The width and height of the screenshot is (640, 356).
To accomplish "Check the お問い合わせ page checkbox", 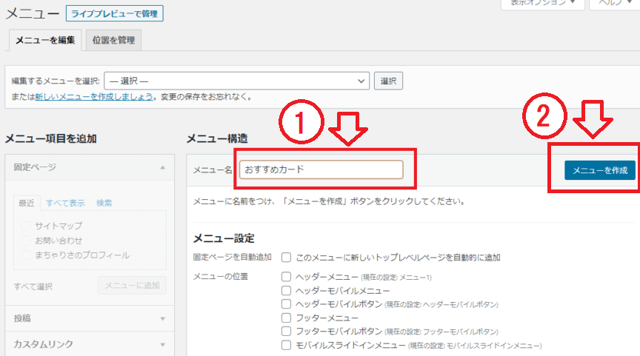I will click(x=27, y=241).
